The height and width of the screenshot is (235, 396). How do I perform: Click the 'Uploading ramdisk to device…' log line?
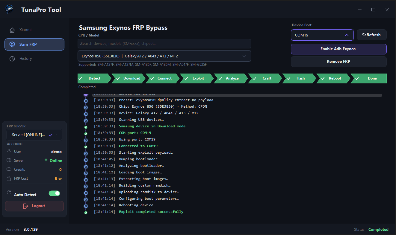149,192
